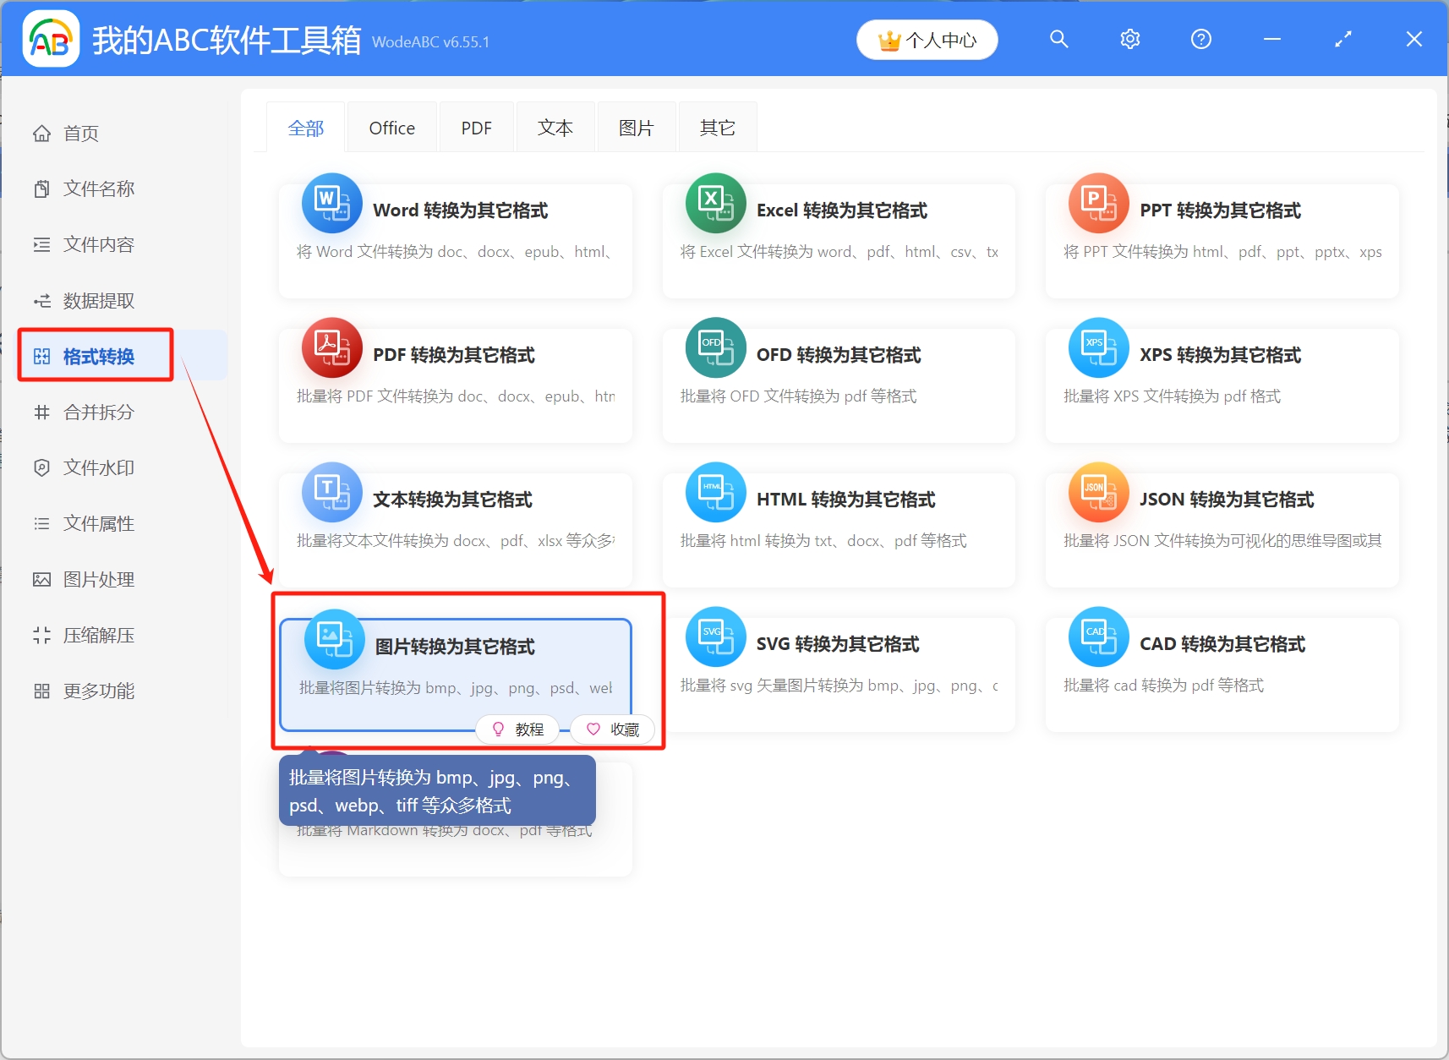Click the Word conversion icon
Screen dimensions: 1449x1060
pos(331,204)
